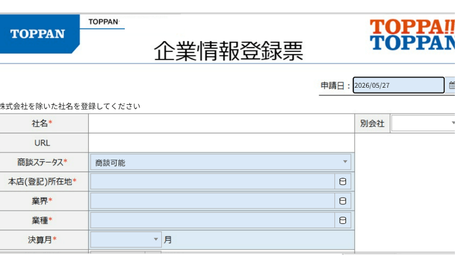Click the 社名 label
This screenshot has height=255, width=455.
pyautogui.click(x=42, y=123)
